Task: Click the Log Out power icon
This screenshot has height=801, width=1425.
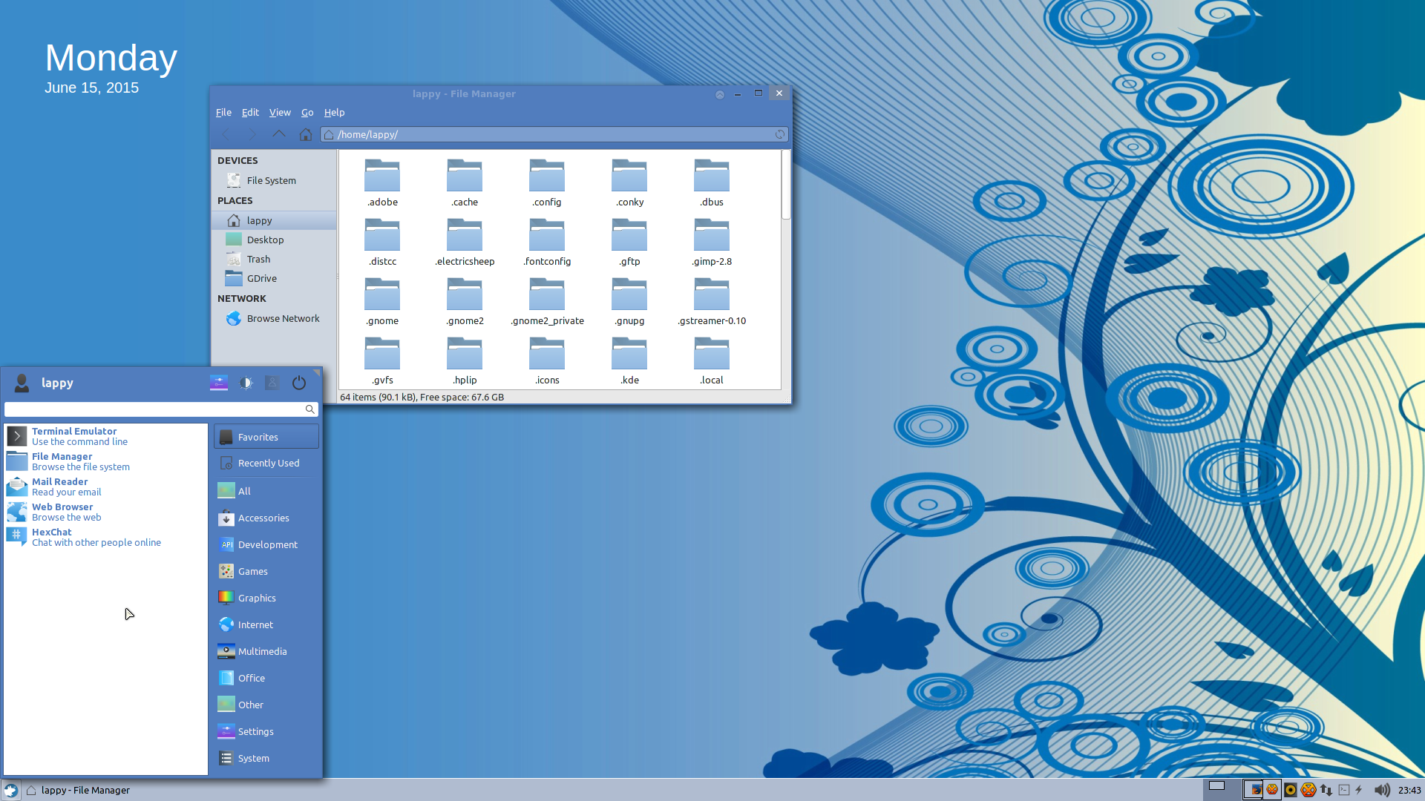Action: [299, 383]
